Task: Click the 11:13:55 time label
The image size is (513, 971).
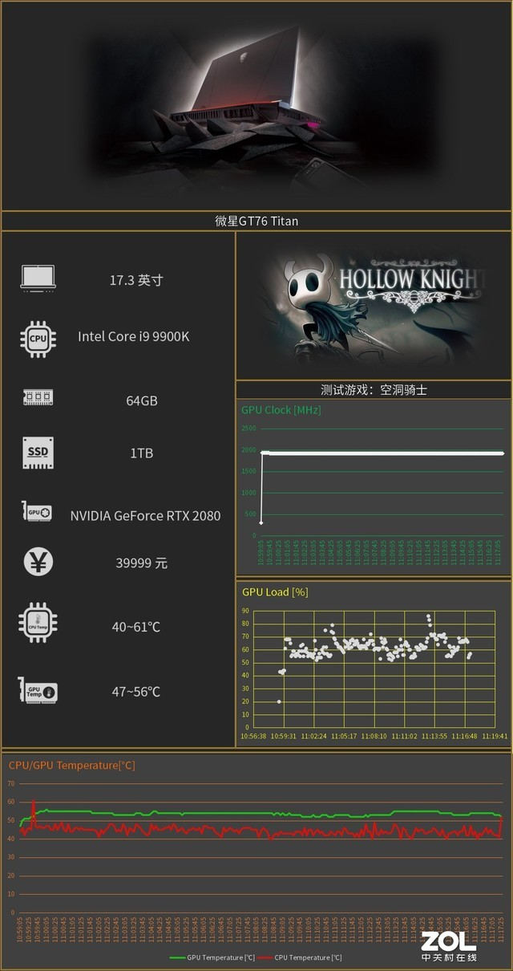Action: (434, 735)
